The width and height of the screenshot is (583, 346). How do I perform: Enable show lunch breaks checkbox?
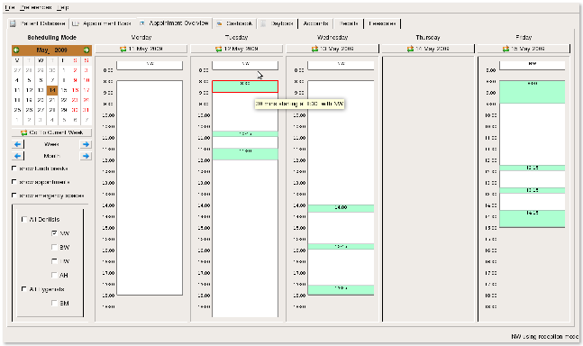41,168
